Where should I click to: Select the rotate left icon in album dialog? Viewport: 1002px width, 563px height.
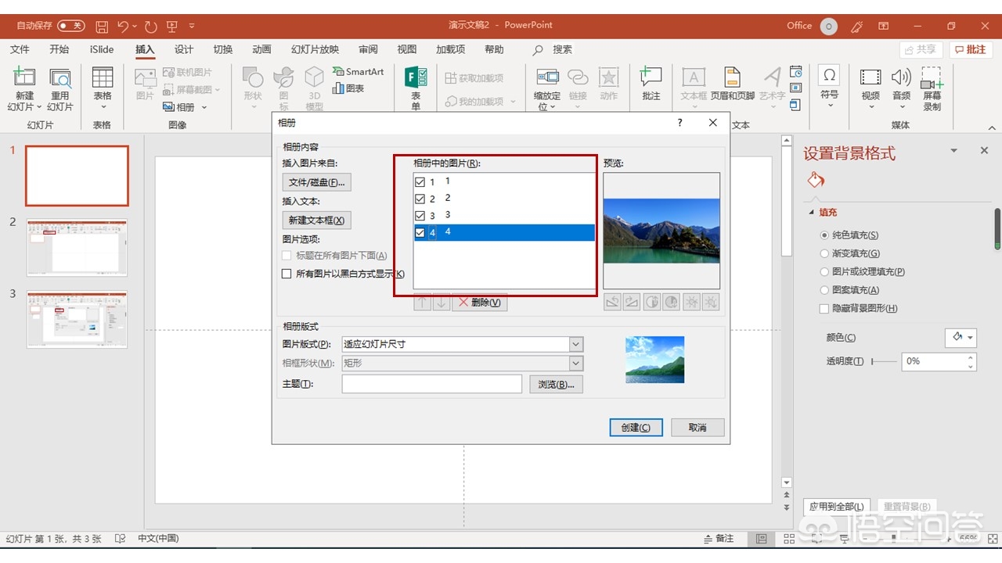[613, 302]
